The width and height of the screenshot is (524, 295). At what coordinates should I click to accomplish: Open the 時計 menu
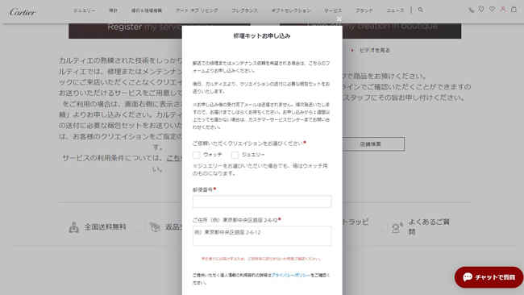point(114,10)
